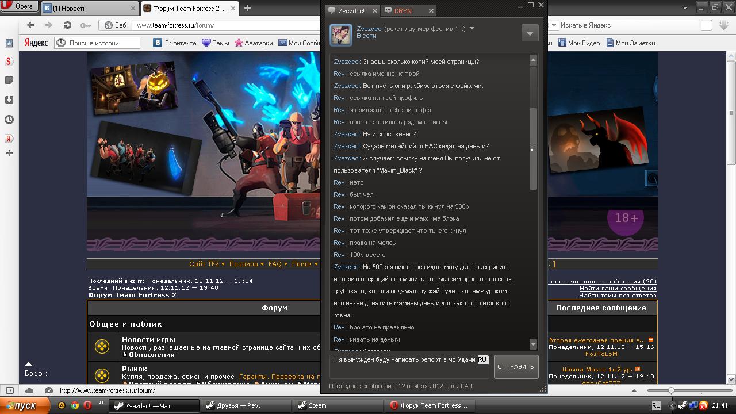The height and width of the screenshot is (414, 736).
Task: Go forward with the Opera forward arrow
Action: point(49,25)
